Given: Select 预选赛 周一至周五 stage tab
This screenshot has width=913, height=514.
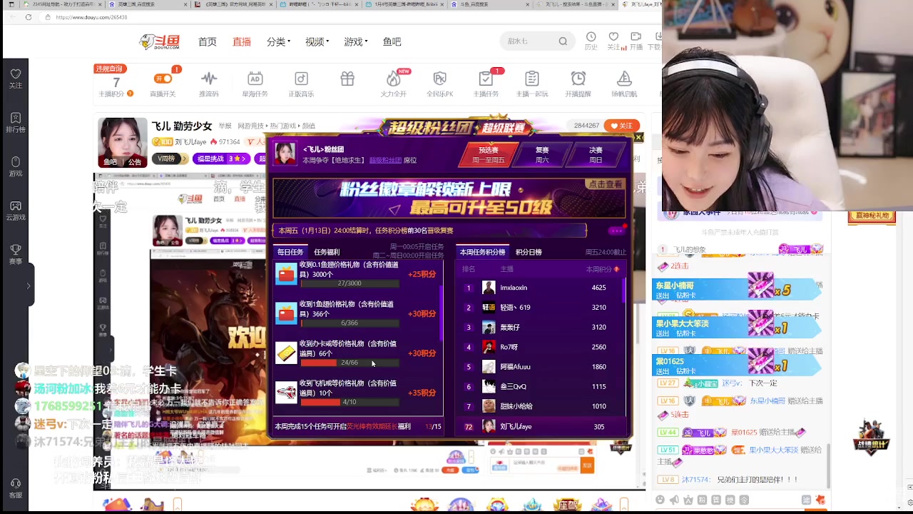Looking at the screenshot, I should [x=489, y=155].
